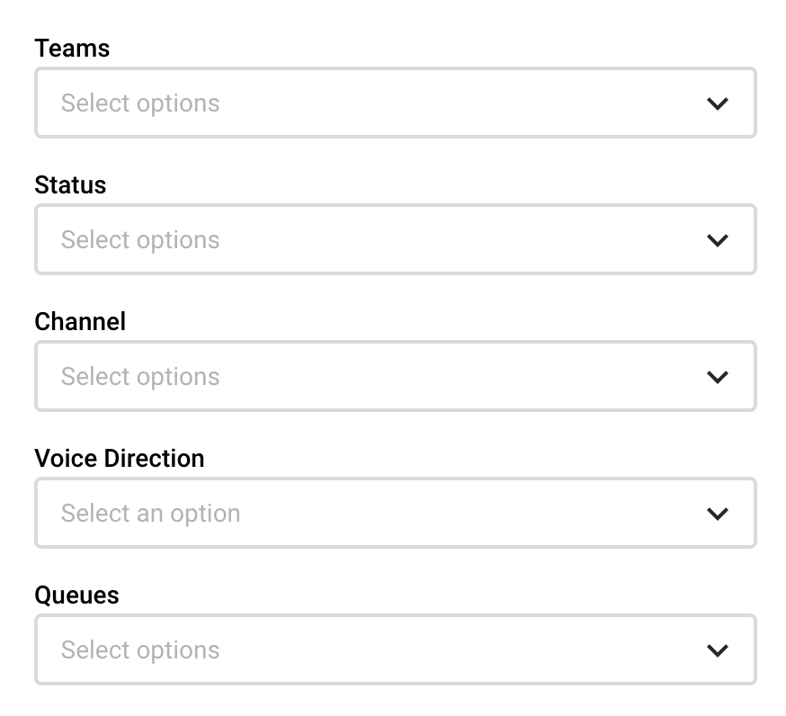Click the down arrow beside 'Select options' under Teams
Viewport: 786px width, 716px height.
pyautogui.click(x=718, y=103)
